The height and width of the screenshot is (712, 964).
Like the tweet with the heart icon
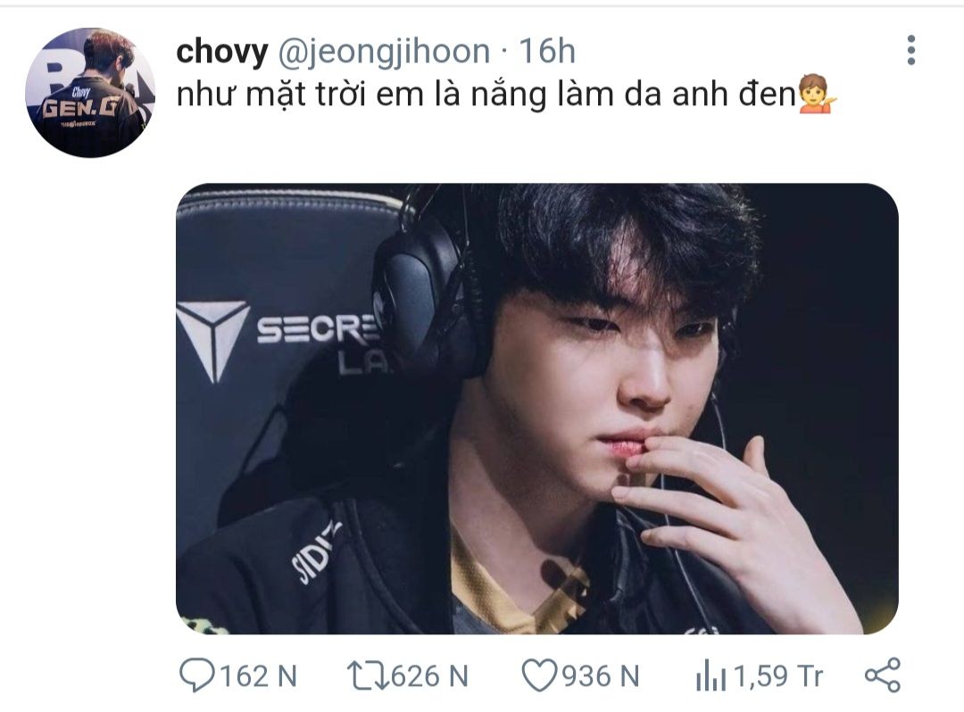(x=539, y=675)
